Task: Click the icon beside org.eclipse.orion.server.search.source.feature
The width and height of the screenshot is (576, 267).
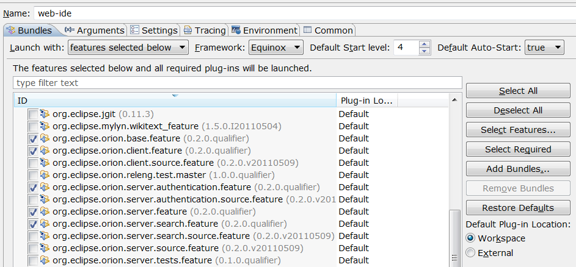Action: pos(45,236)
